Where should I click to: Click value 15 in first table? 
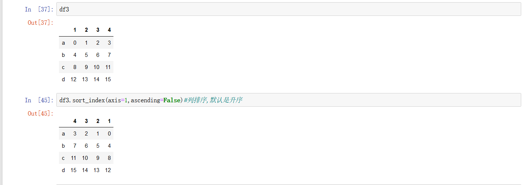(108, 79)
